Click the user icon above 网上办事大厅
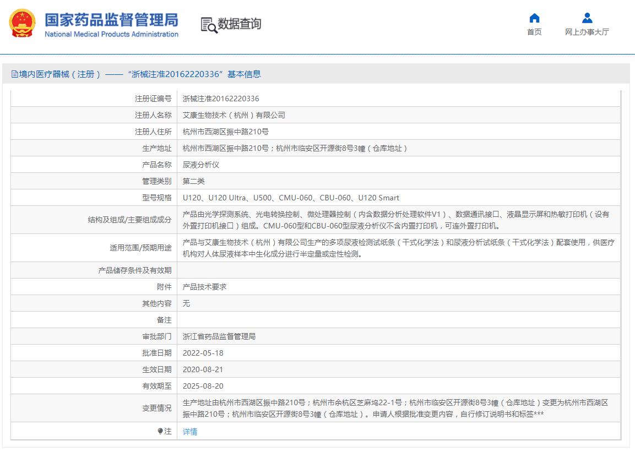Viewport: 635px width, 452px height. (587, 18)
